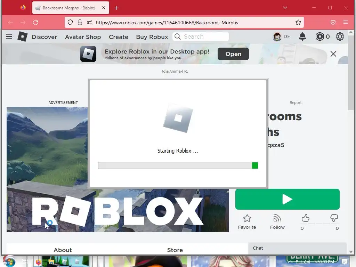Click the Starting Roblox progress bar
356x267 pixels.
click(x=178, y=165)
